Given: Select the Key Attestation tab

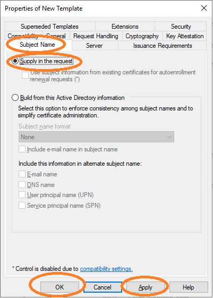Looking at the screenshot, I should coord(185,36).
